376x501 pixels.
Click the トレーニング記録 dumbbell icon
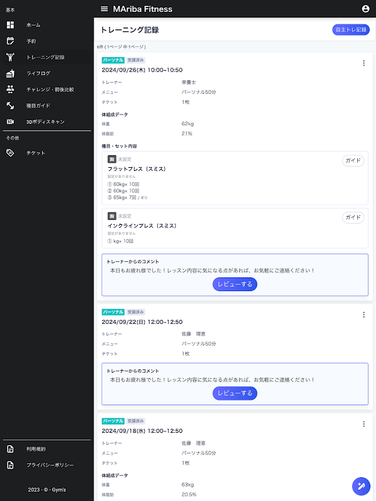(10, 57)
